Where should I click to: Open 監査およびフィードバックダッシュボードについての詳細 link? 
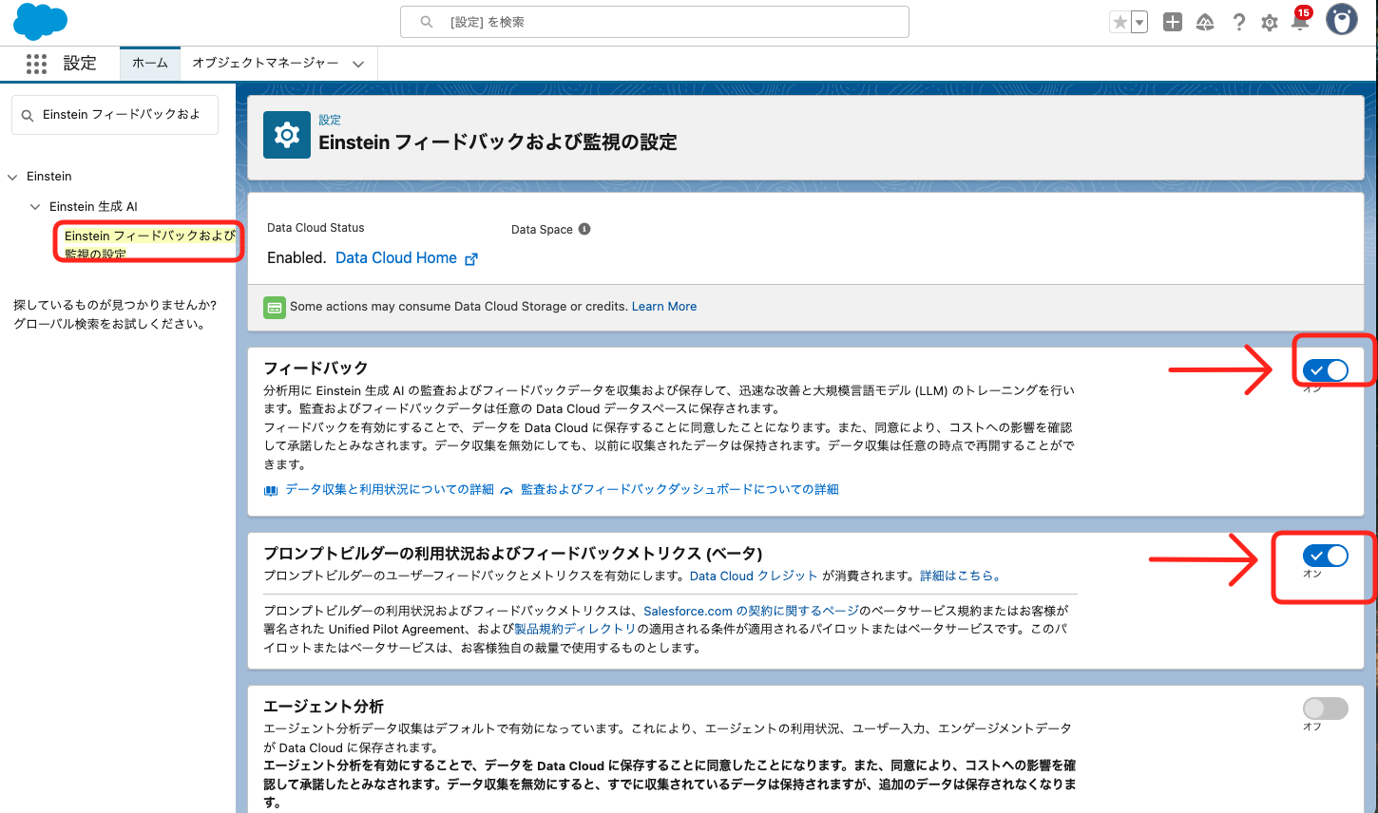pos(679,489)
